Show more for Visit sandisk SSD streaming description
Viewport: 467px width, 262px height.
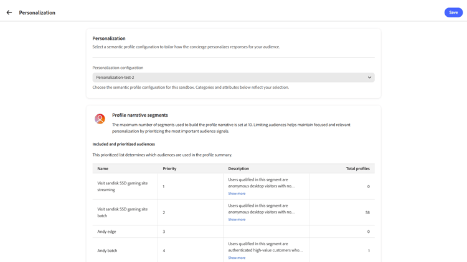pos(237,194)
